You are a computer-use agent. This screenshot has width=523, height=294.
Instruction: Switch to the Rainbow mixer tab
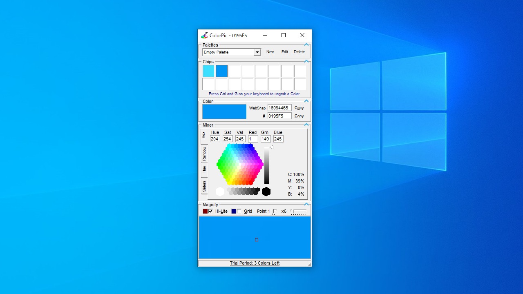(204, 154)
